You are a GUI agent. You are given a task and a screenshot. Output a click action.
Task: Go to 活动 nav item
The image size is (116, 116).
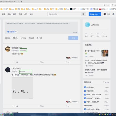pyautogui.click(x=9, y=14)
